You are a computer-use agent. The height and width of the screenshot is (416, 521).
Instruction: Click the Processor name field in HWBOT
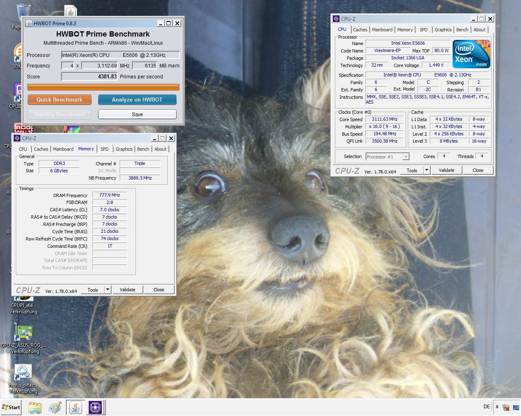pyautogui.click(x=120, y=55)
